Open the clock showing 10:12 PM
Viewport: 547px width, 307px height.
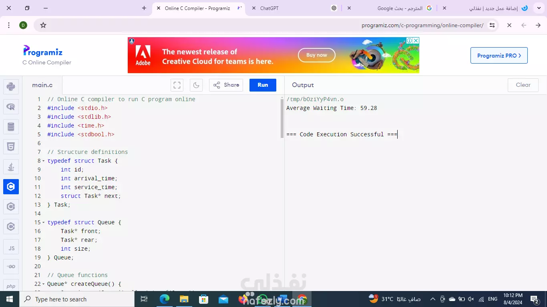513,299
